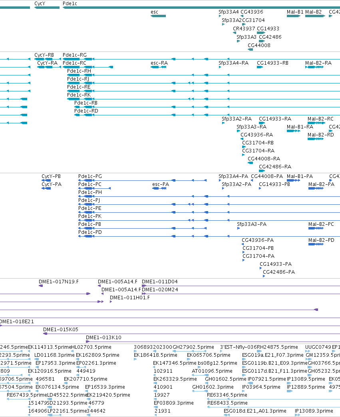Click CG31704-PA CDS label
Image resolution: width=340 pixels, height=417 pixels.
pyautogui.click(x=258, y=256)
